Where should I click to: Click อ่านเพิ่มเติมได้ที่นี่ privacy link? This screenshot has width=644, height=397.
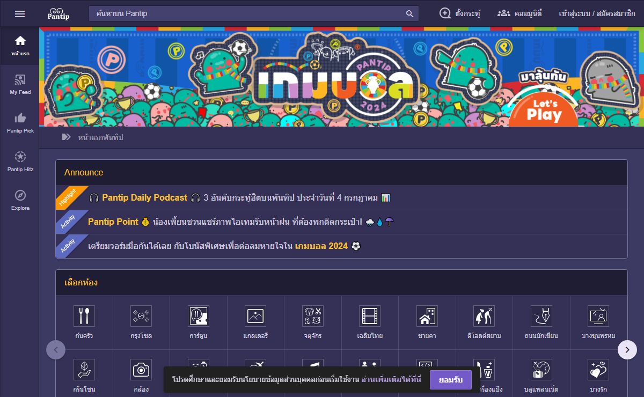391,379
